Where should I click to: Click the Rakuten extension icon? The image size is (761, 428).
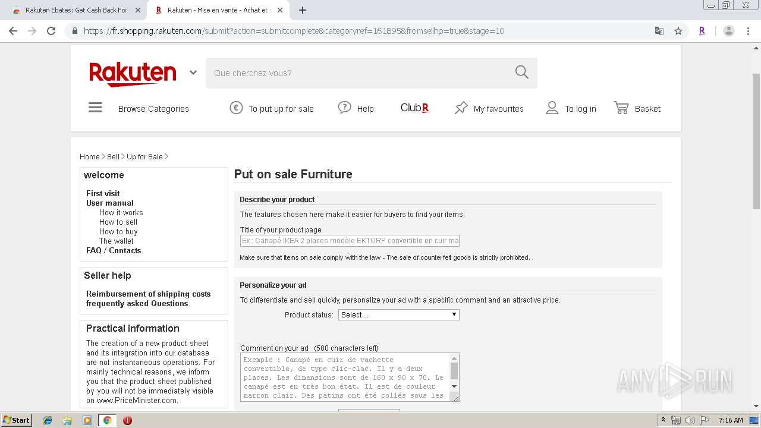click(x=702, y=31)
